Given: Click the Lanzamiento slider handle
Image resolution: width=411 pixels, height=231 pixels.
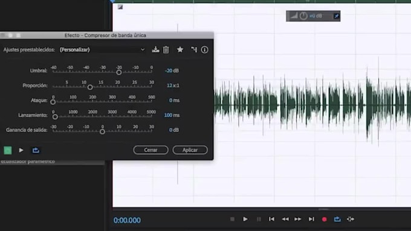Looking at the screenshot, I should pos(55,117).
